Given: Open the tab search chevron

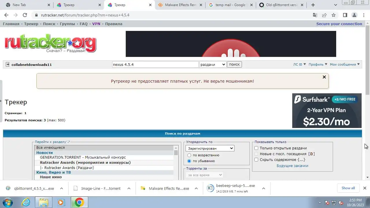Looking at the screenshot, I should tap(335, 5).
